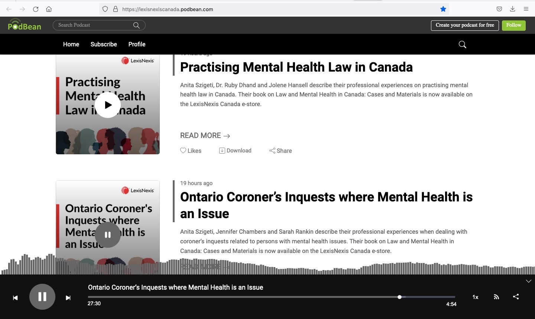Click the share icon in player bar

(x=516, y=297)
